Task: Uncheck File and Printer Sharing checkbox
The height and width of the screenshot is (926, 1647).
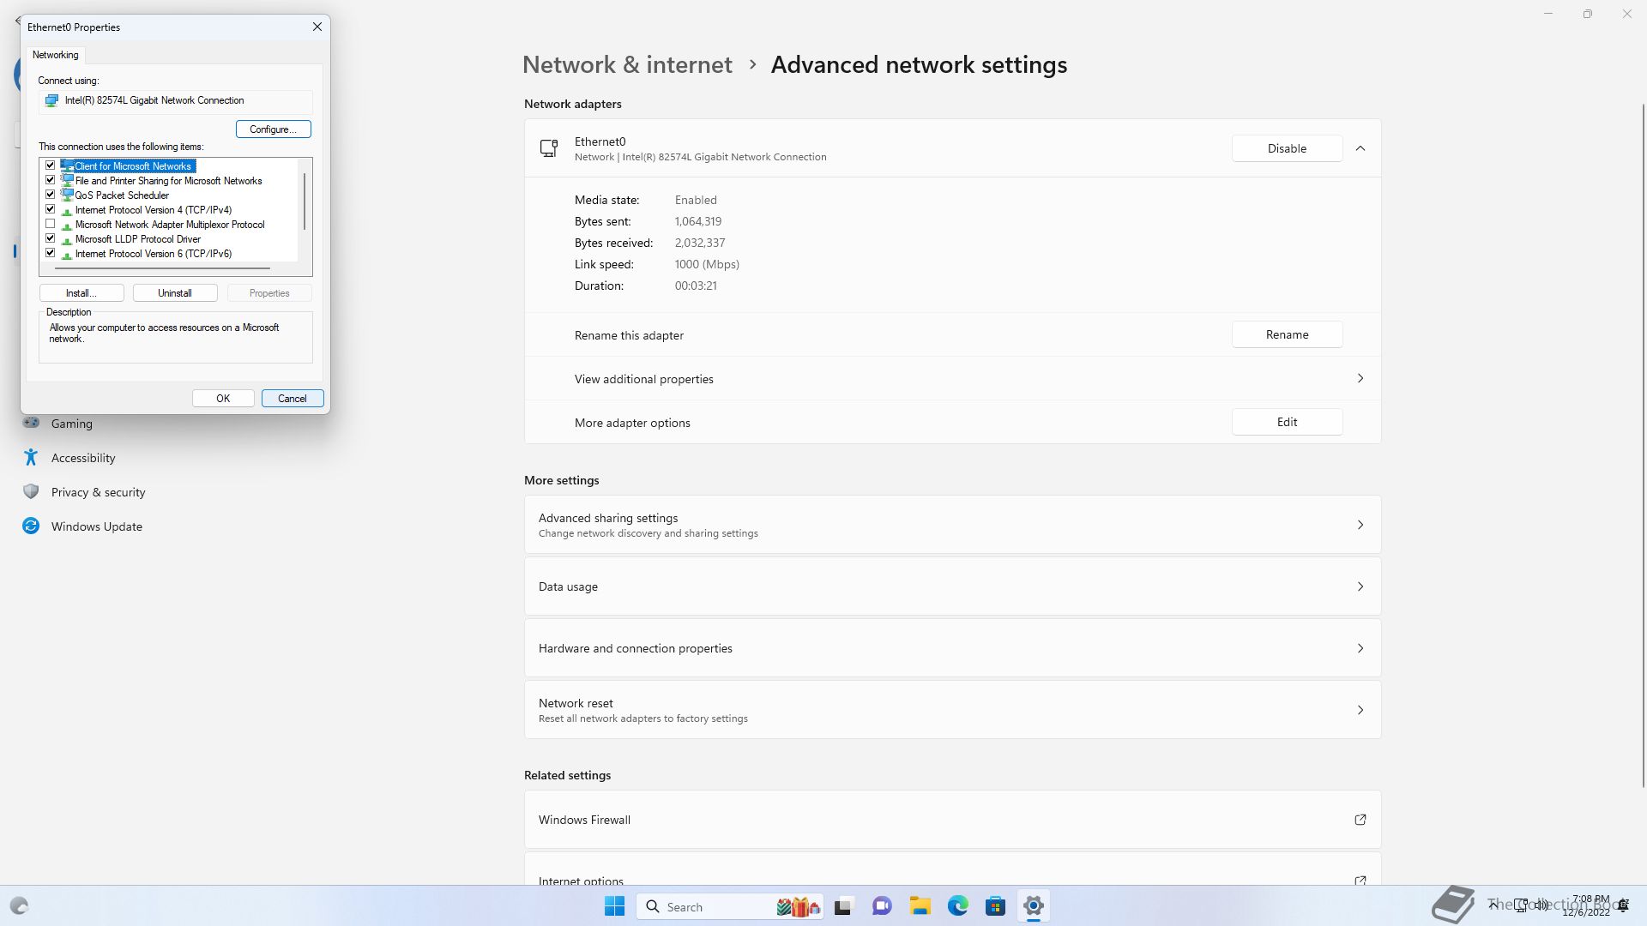Action: [x=50, y=180]
